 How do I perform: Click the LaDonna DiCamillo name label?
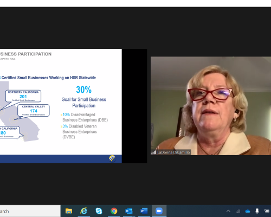[173, 152]
